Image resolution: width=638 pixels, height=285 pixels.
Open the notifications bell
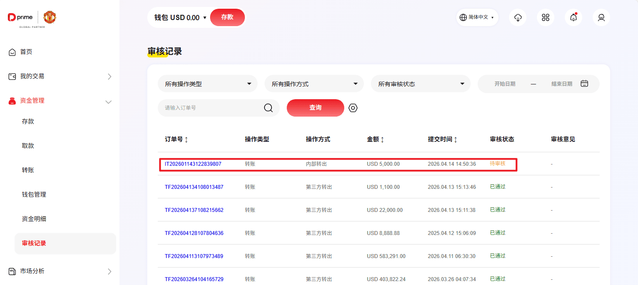click(x=574, y=17)
